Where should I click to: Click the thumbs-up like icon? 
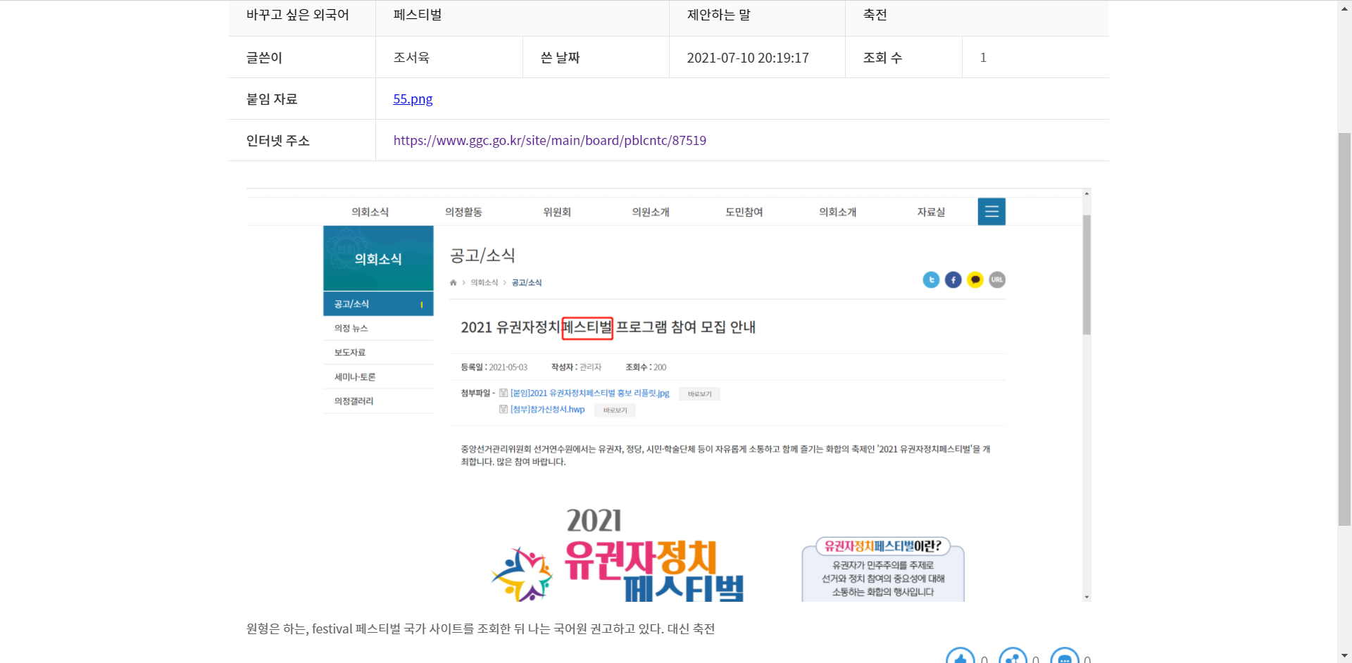coord(960,657)
